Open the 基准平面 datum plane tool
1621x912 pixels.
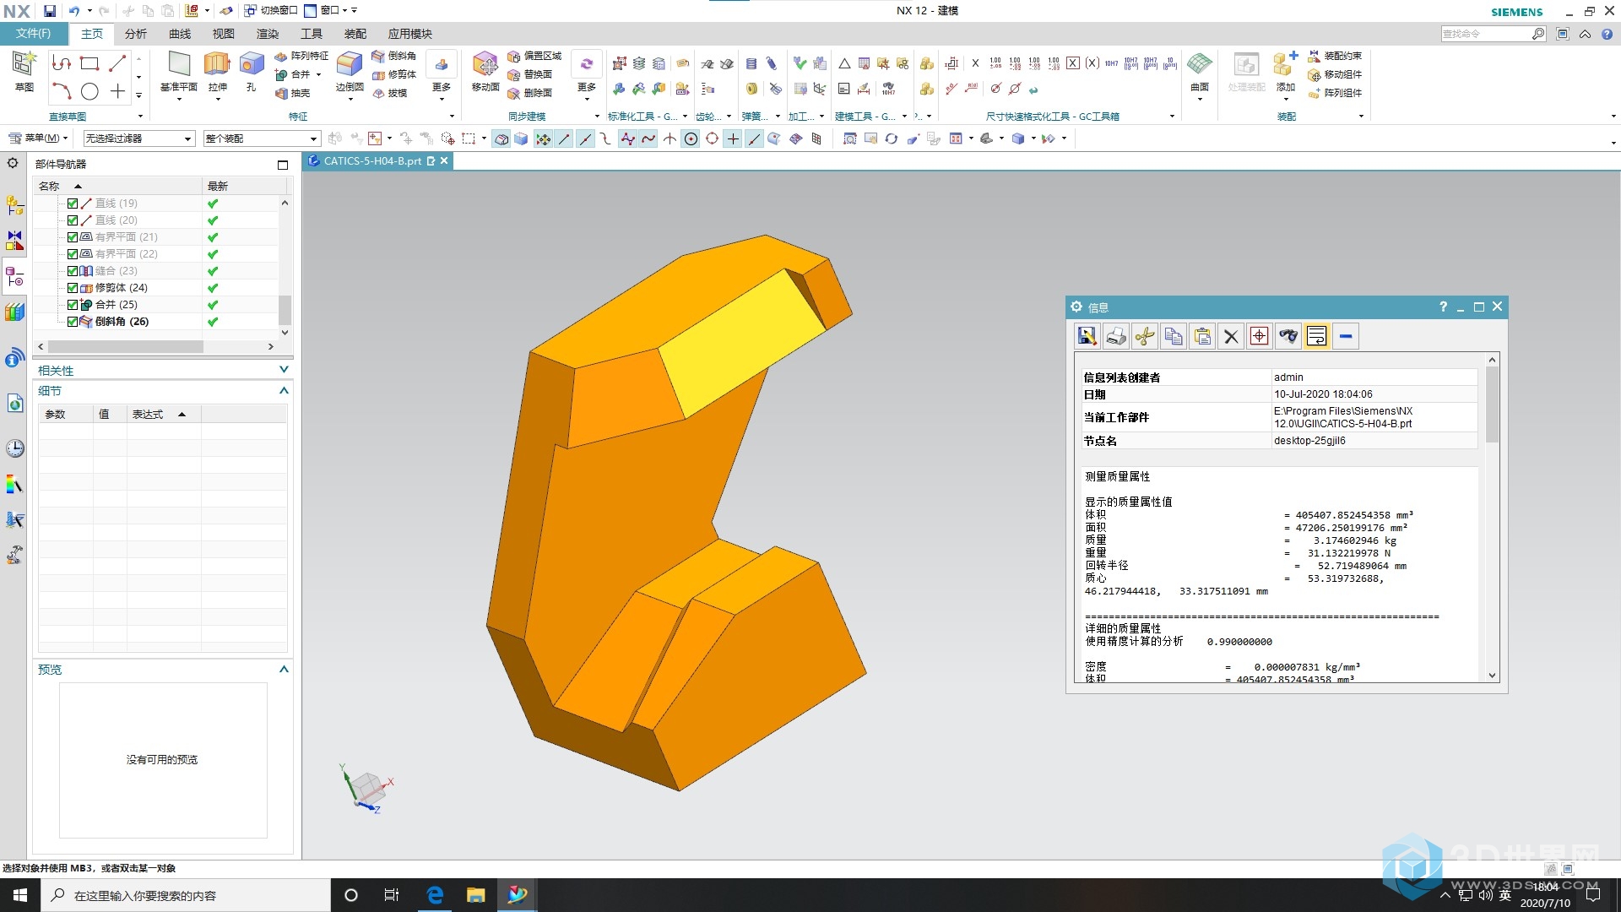click(x=179, y=71)
